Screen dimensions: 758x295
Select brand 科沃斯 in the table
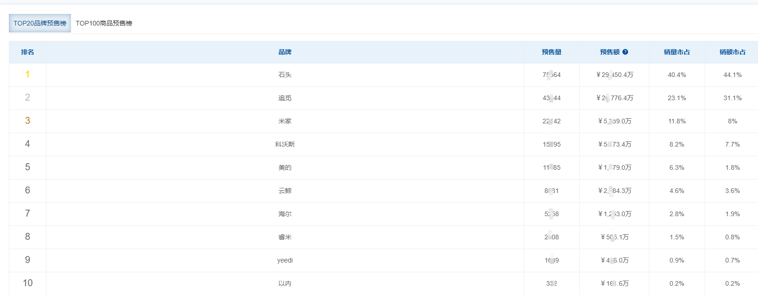(x=285, y=144)
